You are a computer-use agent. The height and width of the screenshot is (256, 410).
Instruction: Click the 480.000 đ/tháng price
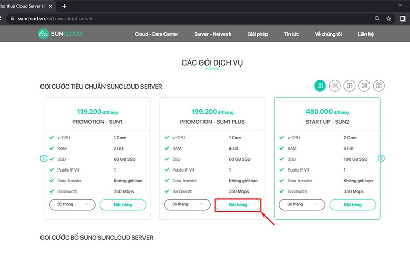pos(327,112)
